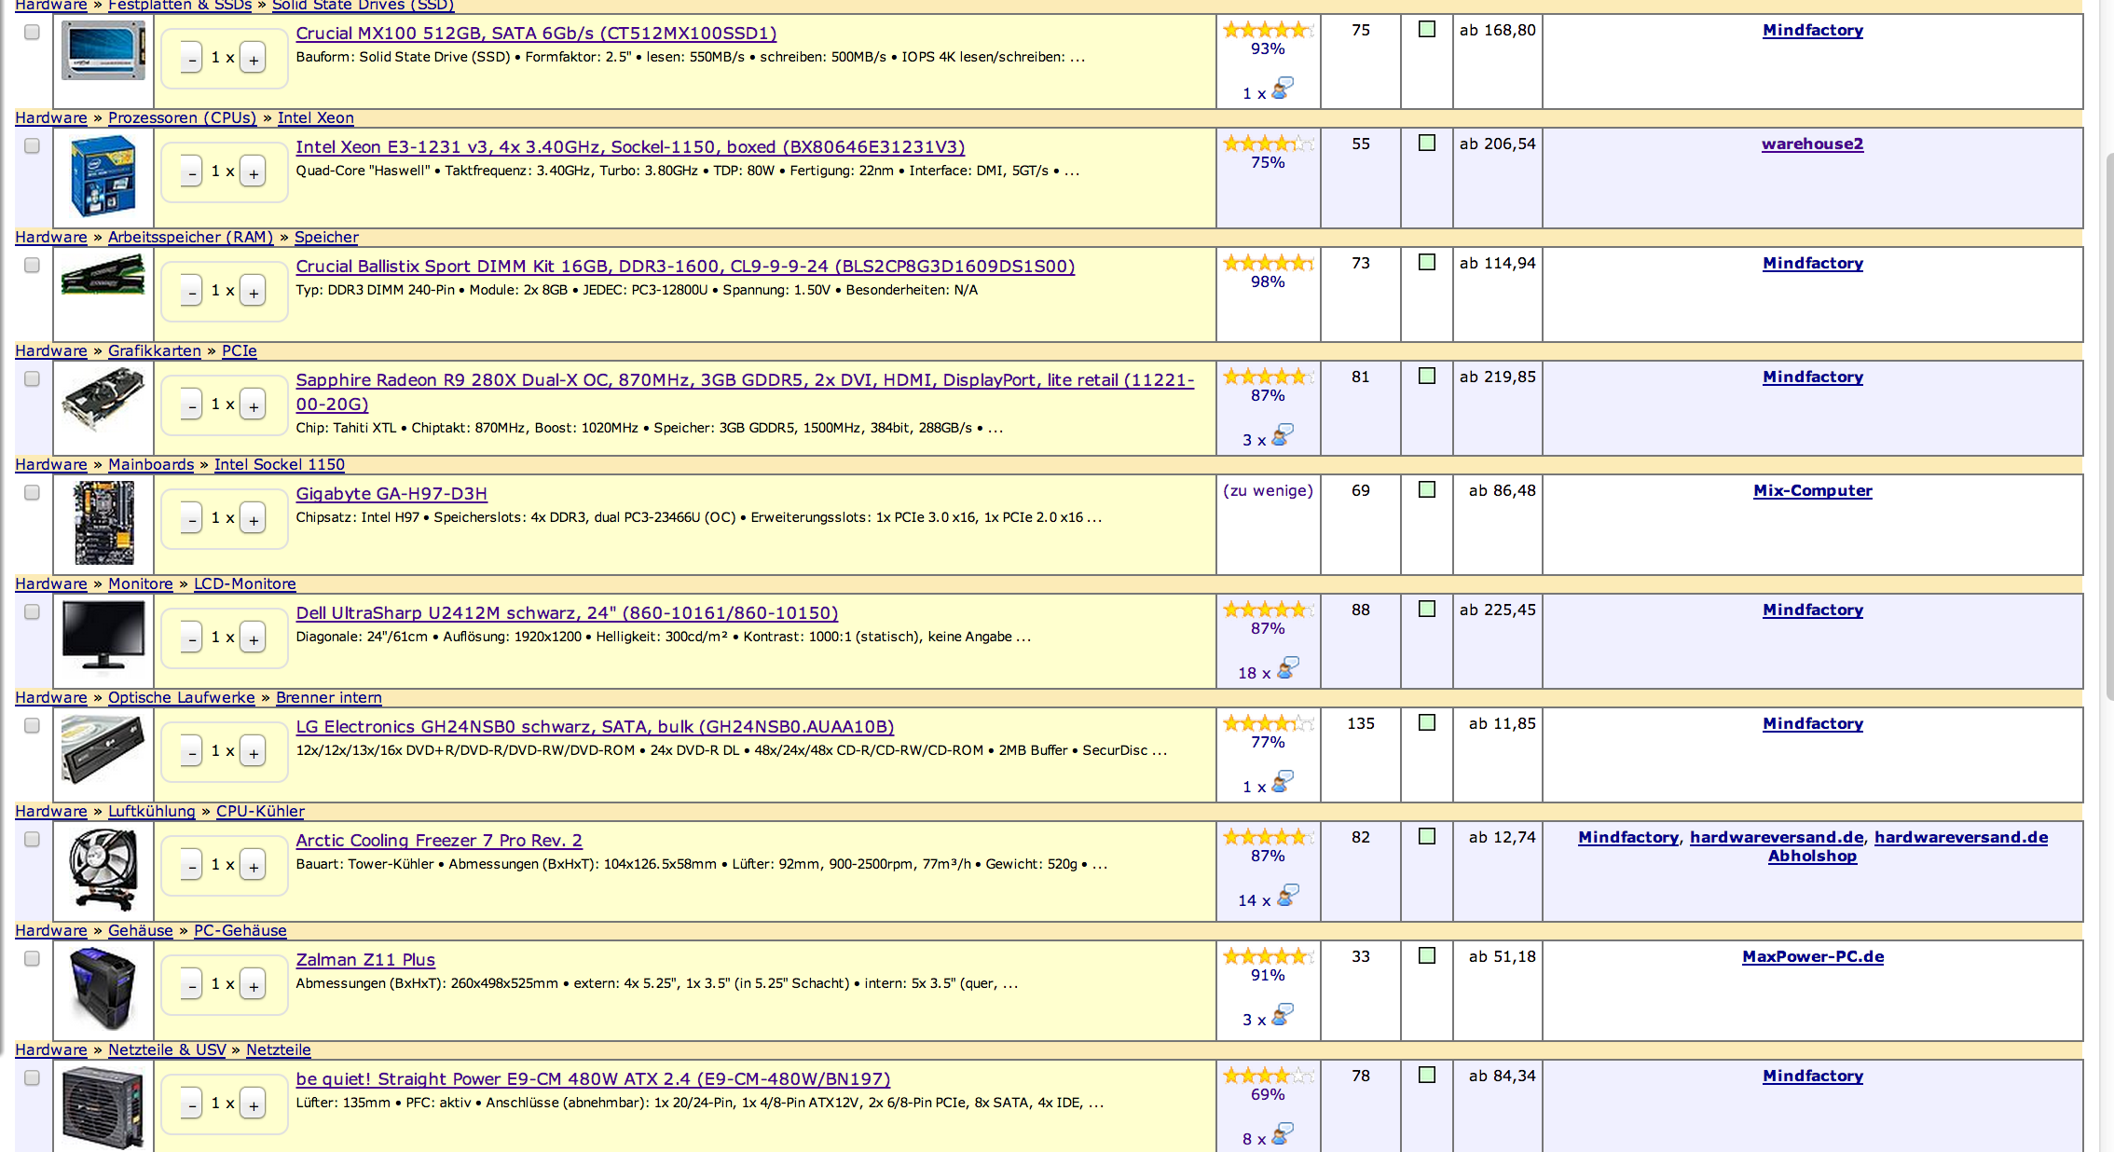Visit Mix-Computer vendor link

(x=1813, y=490)
